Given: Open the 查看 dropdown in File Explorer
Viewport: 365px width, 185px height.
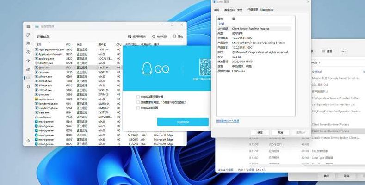Looking at the screenshot, I should point(328,51).
